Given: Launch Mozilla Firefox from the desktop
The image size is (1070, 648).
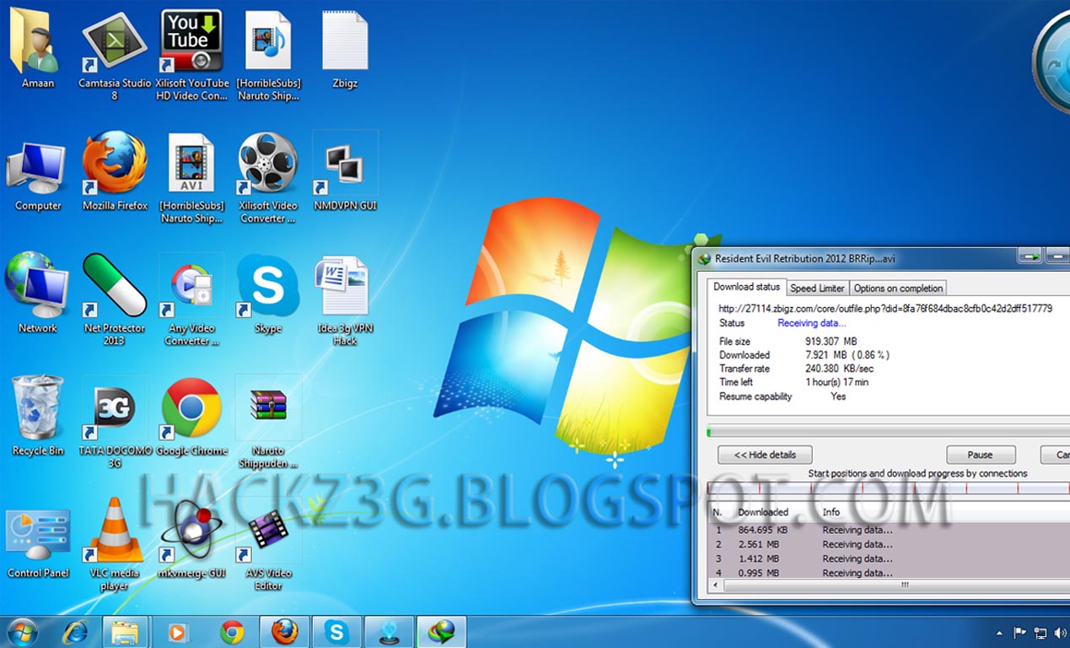Looking at the screenshot, I should [x=115, y=171].
